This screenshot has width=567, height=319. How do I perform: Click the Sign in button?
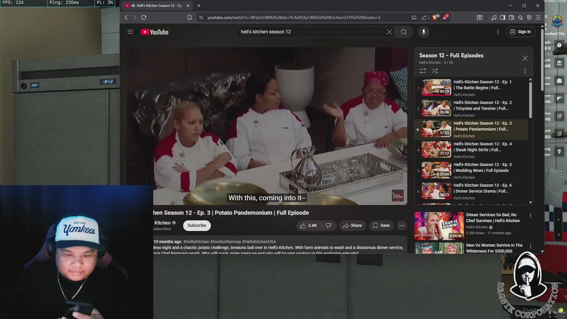click(x=520, y=32)
